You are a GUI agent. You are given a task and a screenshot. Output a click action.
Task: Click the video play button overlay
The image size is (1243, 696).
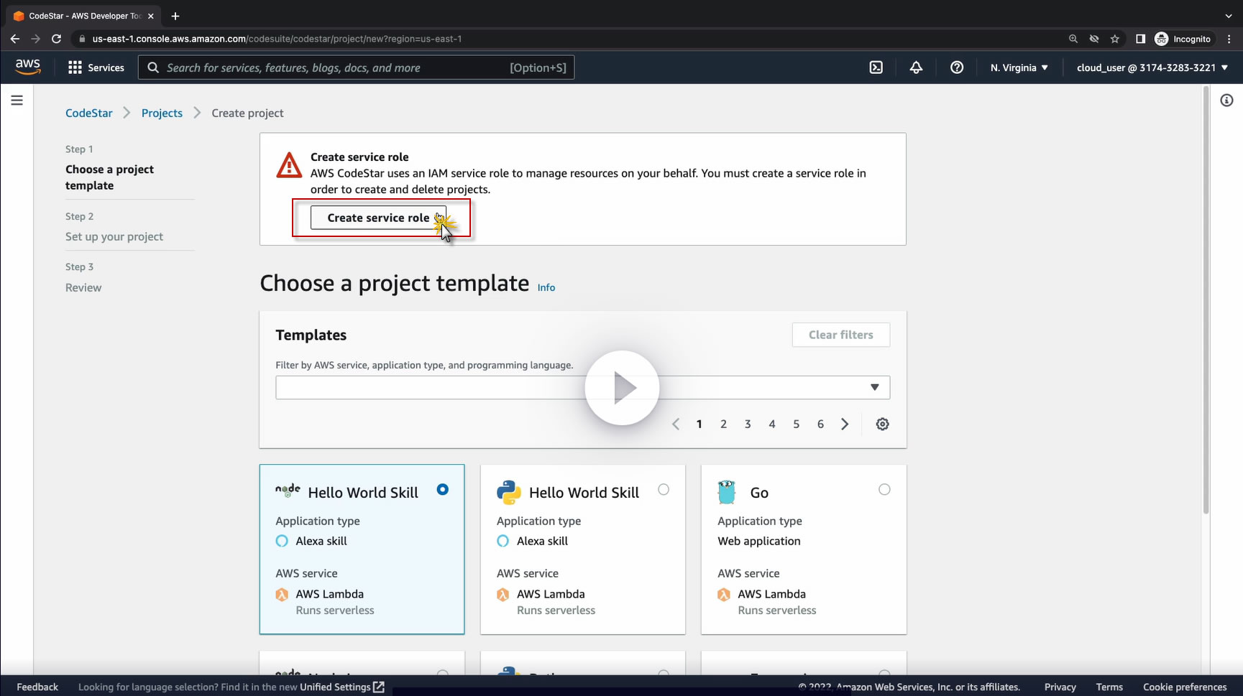[622, 388]
